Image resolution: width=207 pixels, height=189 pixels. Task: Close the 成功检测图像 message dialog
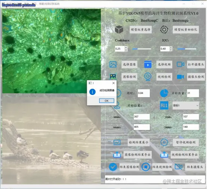[x=113, y=83]
